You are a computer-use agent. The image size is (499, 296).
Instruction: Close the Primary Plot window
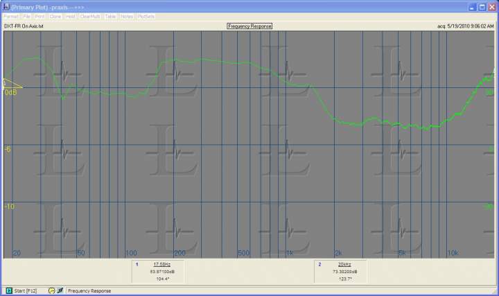point(492,8)
